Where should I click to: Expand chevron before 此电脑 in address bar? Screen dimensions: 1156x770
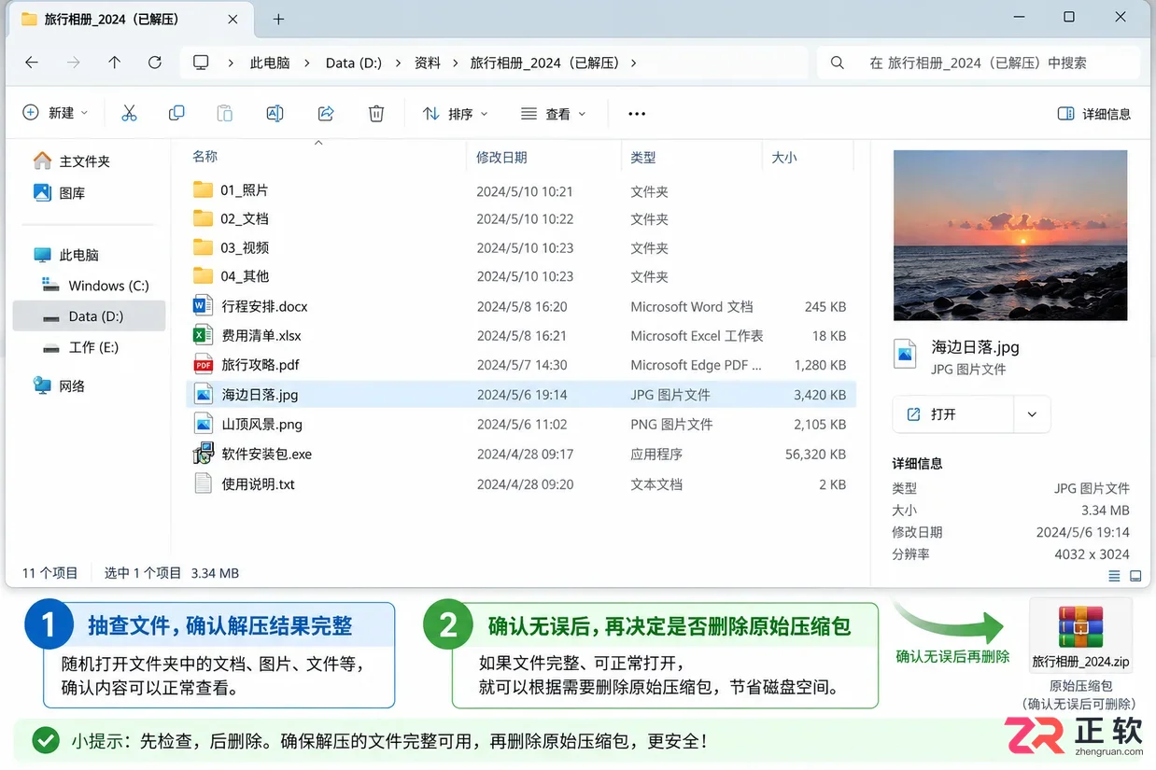tap(231, 63)
